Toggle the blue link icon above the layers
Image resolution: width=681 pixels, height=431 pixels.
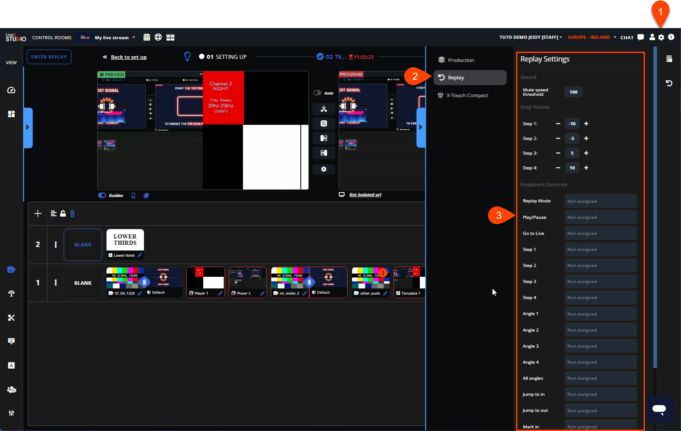coord(72,213)
